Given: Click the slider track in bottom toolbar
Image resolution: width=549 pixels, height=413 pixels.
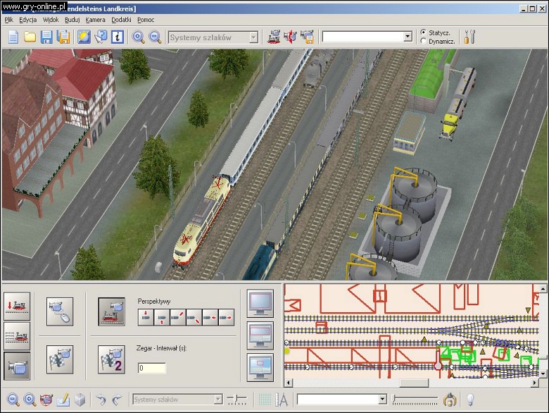Looking at the screenshot, I should click(415, 400).
